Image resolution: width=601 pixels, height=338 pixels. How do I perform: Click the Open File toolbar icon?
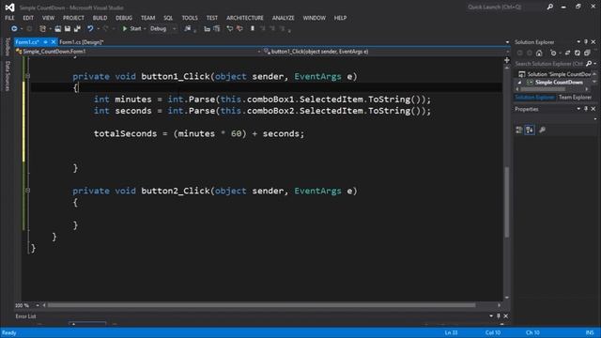[58, 29]
